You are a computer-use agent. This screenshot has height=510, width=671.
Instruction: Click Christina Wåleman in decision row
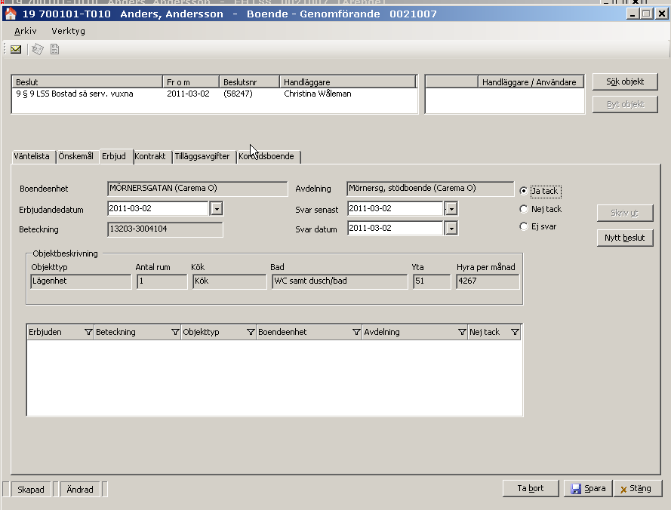[318, 94]
